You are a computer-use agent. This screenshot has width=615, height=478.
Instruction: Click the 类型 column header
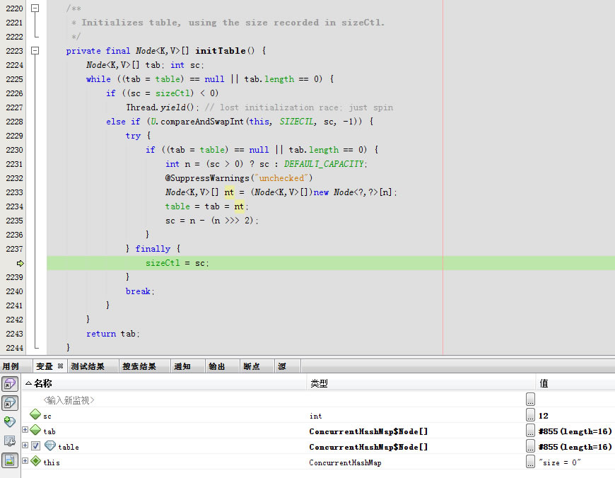[421, 383]
